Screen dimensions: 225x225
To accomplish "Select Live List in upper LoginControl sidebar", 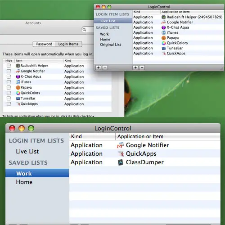I will pyautogui.click(x=113, y=21).
